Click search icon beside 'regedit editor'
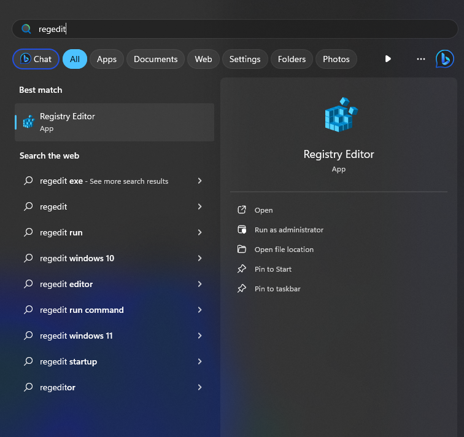464x437 pixels. pos(28,283)
